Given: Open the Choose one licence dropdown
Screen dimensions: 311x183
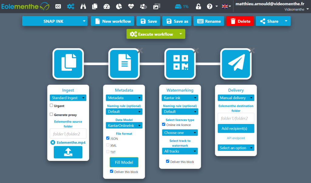Looking at the screenshot, I should point(180,132).
